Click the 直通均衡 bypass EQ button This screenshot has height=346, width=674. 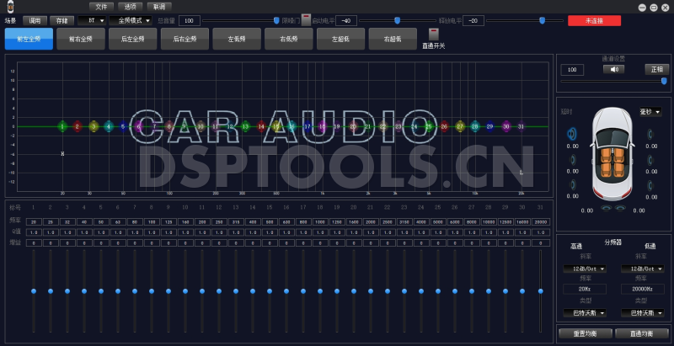click(642, 333)
